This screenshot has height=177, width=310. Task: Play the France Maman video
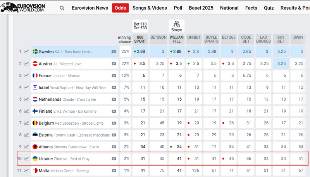(x=114, y=76)
